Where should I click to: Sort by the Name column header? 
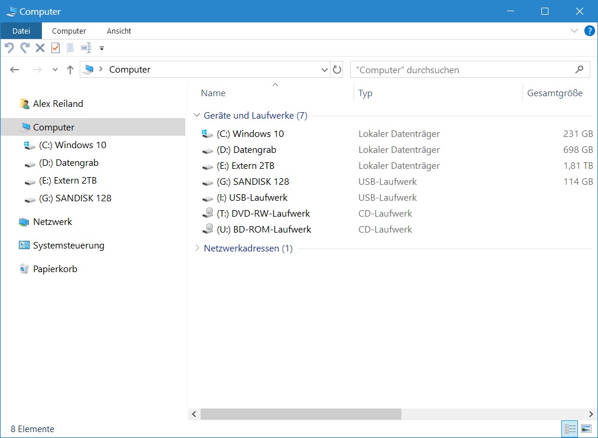click(213, 93)
